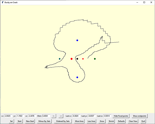Image resolution: width=155 pixels, height=124 pixels.
Task: Restore settings with Defaults button
Action: point(121,121)
